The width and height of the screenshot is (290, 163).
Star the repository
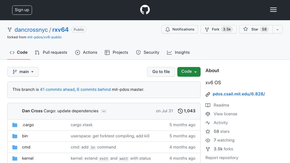click(x=256, y=29)
